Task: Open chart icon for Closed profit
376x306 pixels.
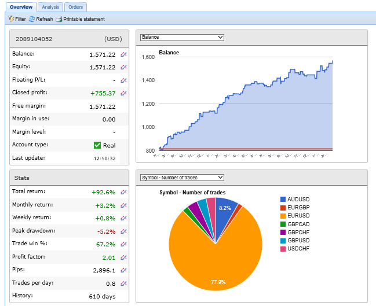Action: click(x=123, y=93)
